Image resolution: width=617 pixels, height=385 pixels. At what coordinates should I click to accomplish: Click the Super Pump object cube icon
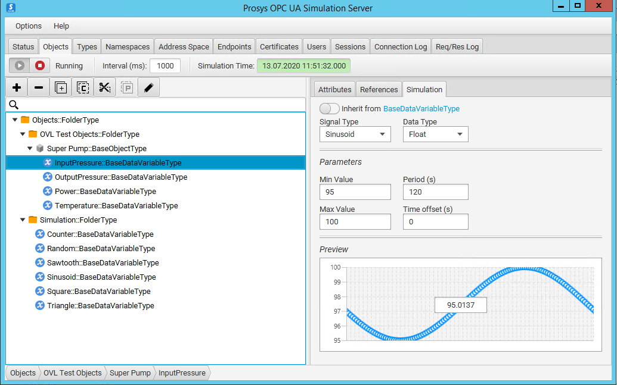40,149
